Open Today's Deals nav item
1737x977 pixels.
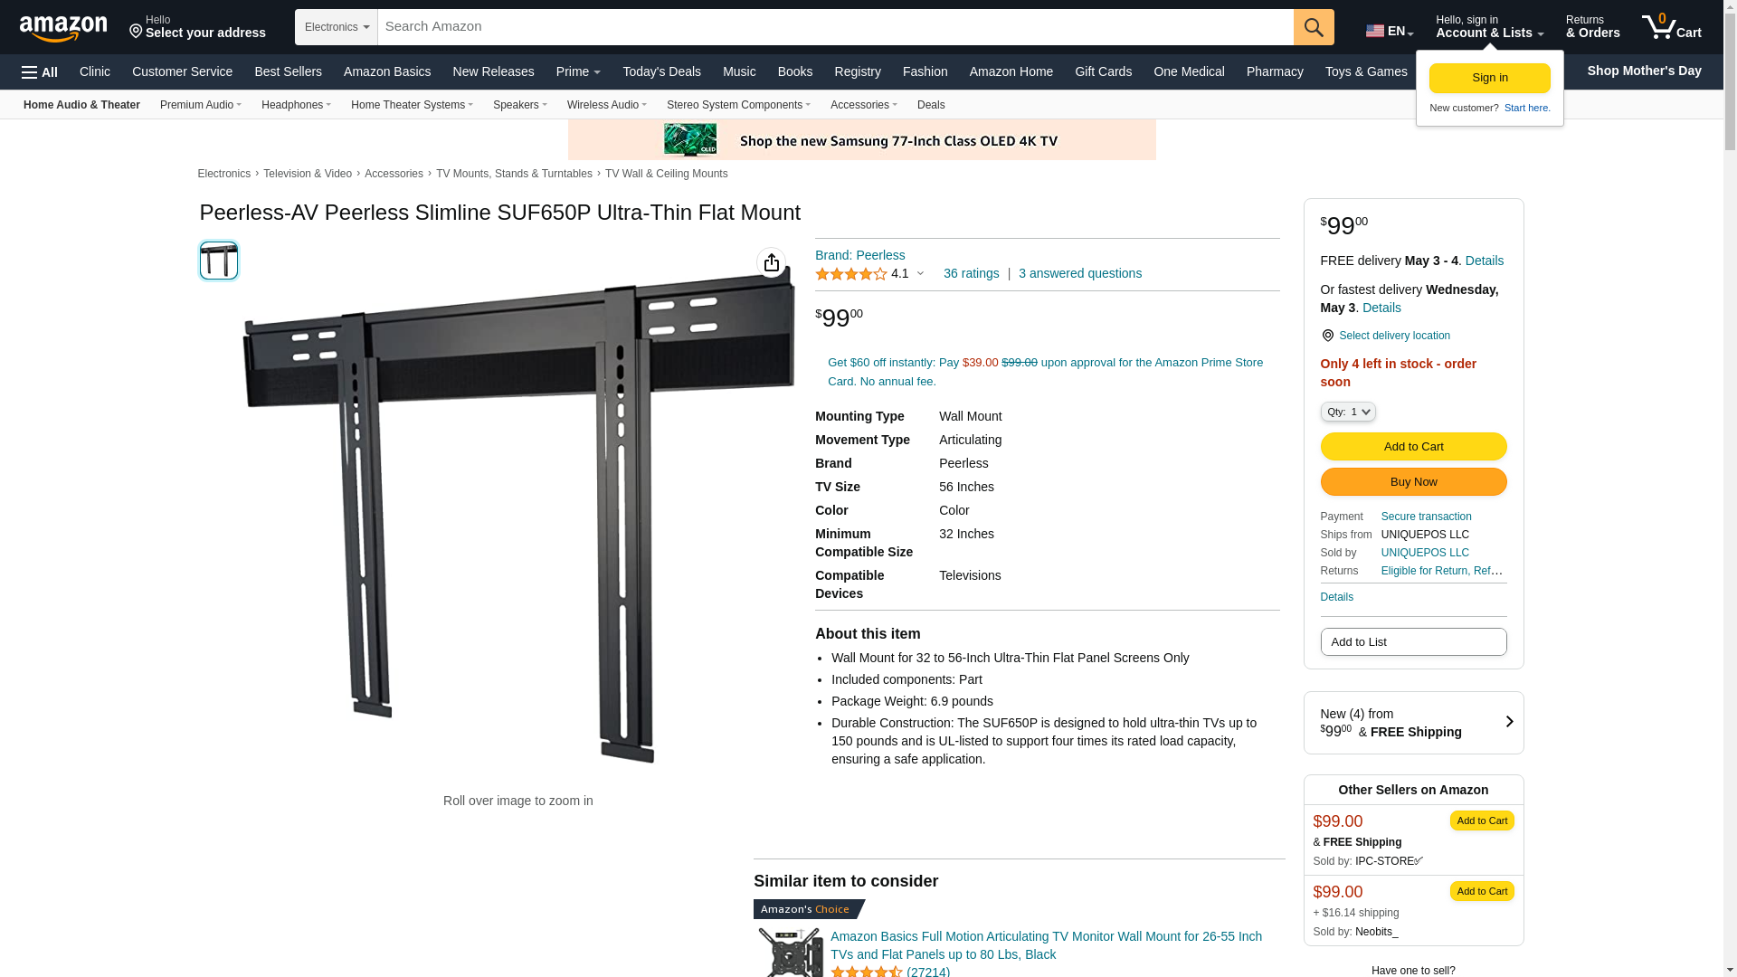click(661, 71)
